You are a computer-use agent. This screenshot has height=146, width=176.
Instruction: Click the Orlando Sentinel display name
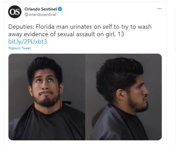click(41, 9)
